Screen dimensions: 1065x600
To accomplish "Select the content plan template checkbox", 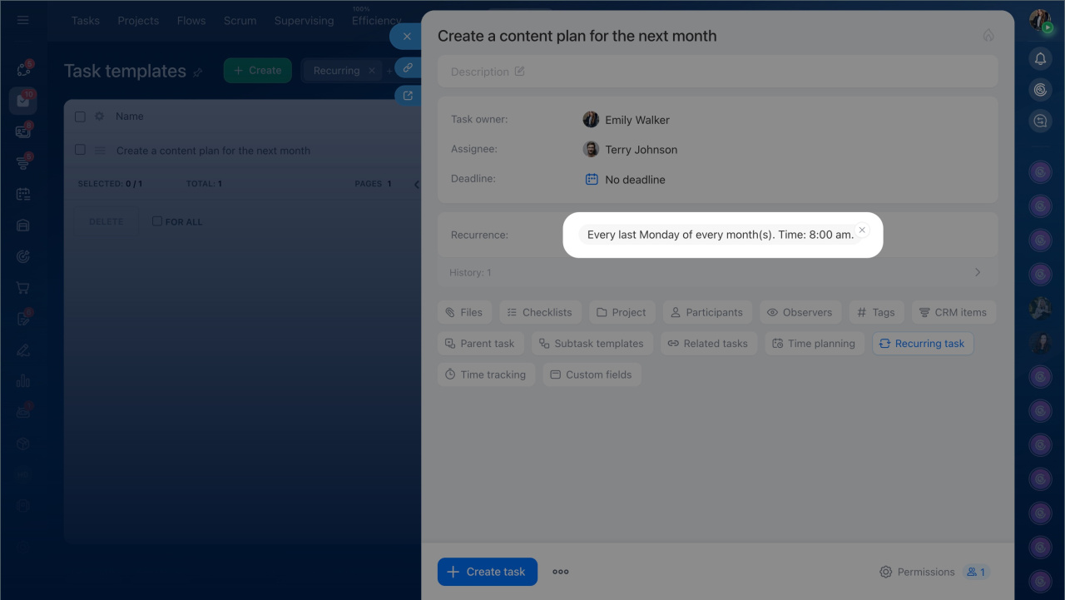I will (x=80, y=150).
